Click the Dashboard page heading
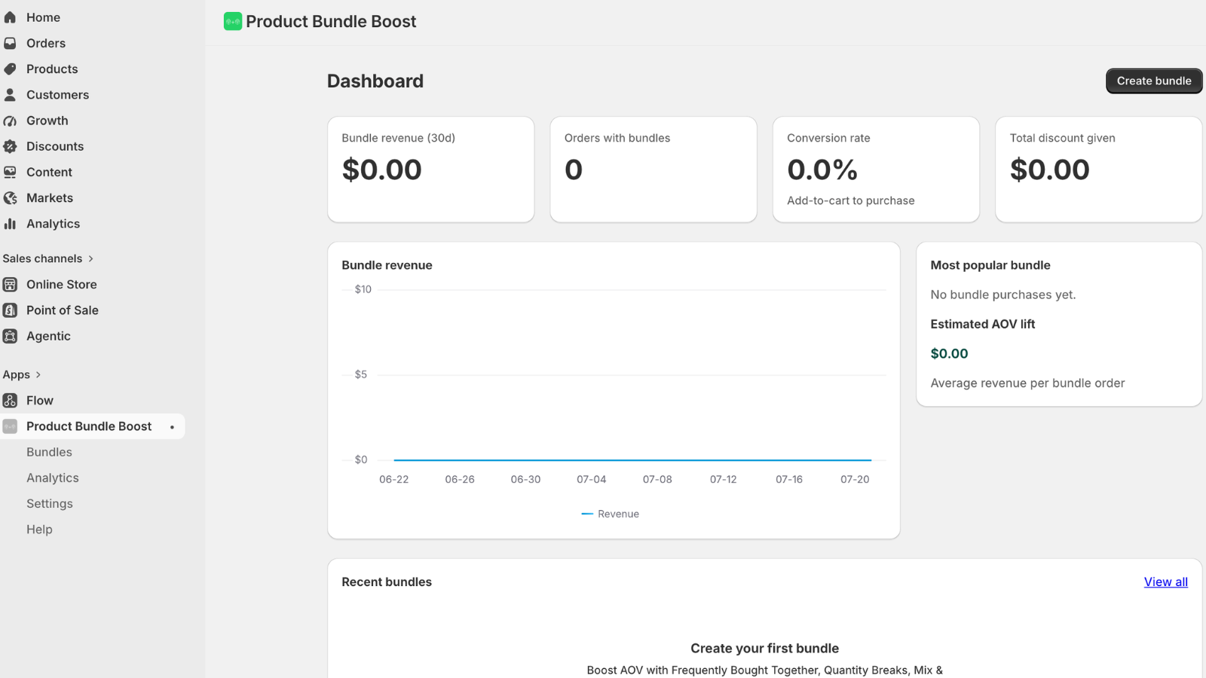Screen dimensions: 1206x678 pyautogui.click(x=375, y=81)
